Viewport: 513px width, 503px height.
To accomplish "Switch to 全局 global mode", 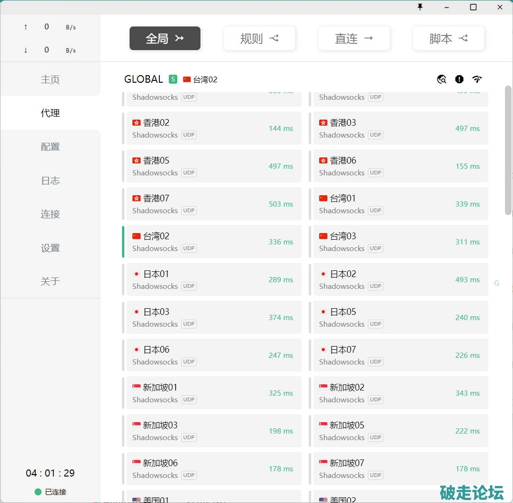I will (x=165, y=38).
